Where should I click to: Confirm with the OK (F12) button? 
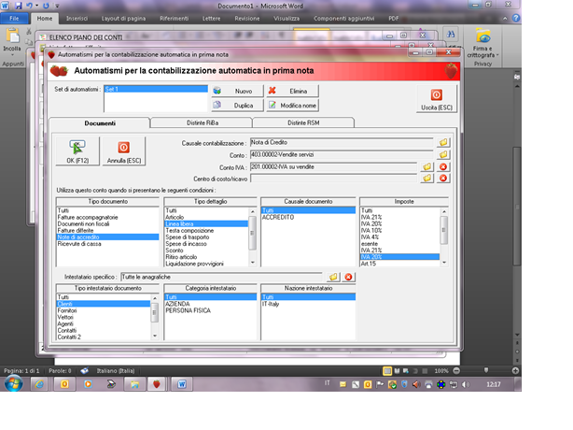click(77, 151)
